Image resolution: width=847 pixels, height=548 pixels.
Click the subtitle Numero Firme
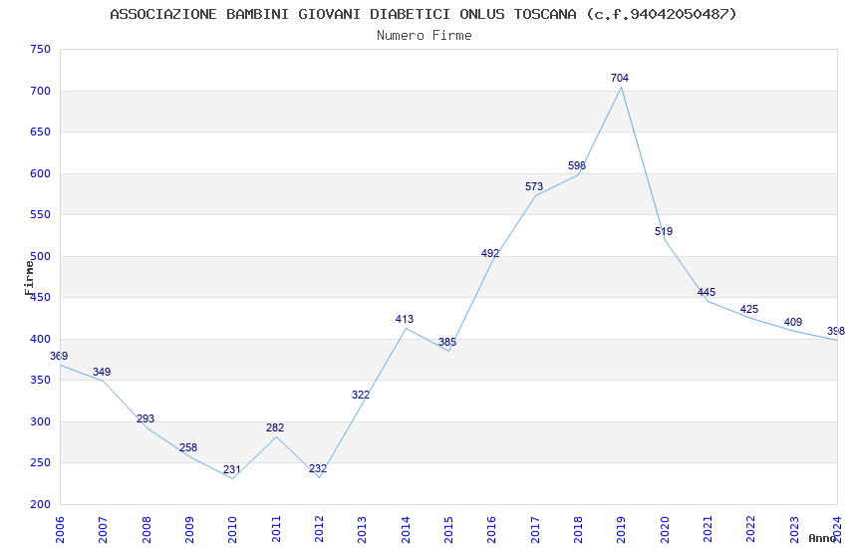[424, 36]
